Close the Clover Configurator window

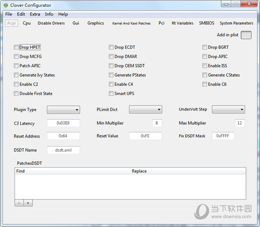(249, 4)
